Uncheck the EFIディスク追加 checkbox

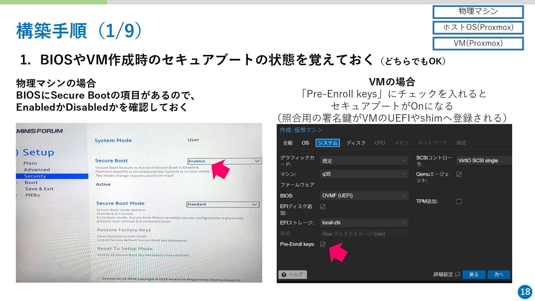[x=323, y=207]
